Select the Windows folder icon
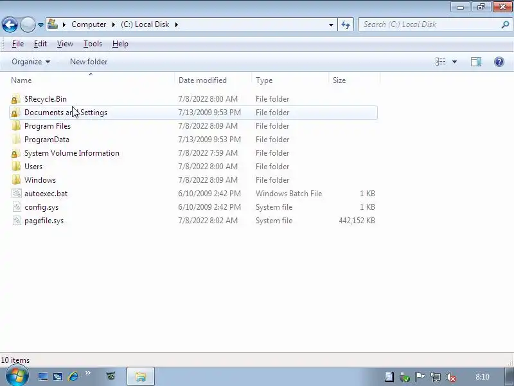The image size is (514, 386). (x=16, y=180)
